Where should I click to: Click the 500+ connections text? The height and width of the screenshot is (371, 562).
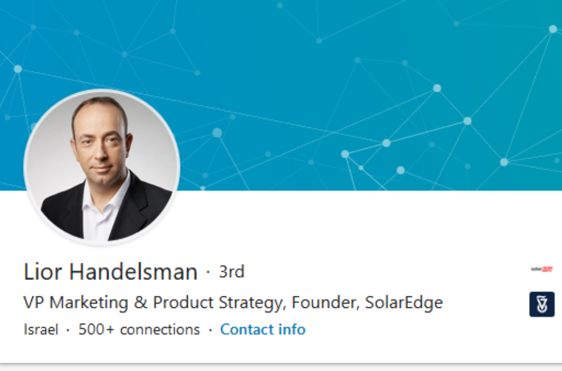click(139, 329)
